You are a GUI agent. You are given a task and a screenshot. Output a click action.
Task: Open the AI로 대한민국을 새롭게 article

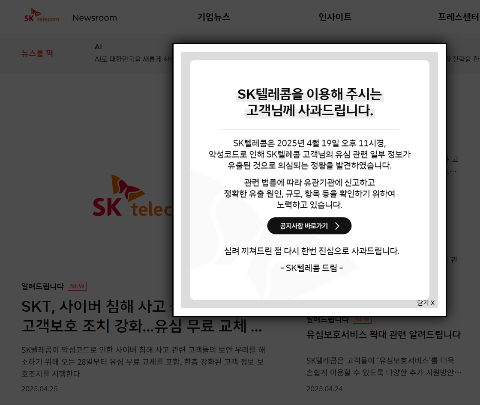(134, 59)
